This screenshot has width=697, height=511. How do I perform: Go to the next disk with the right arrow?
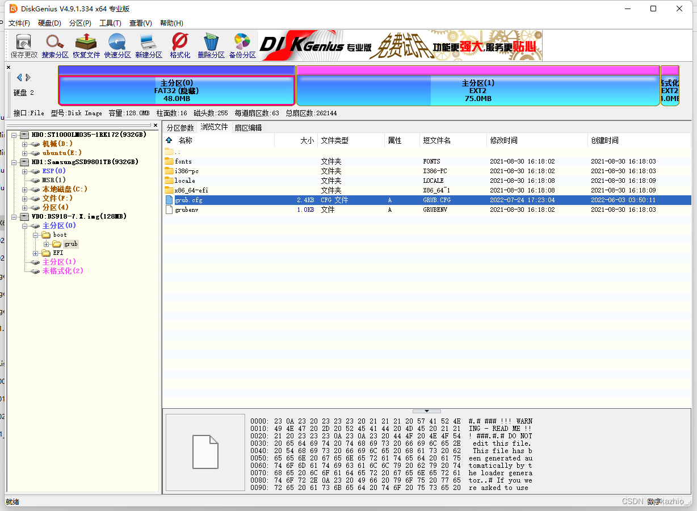28,77
